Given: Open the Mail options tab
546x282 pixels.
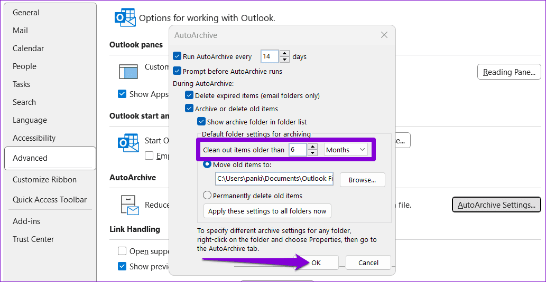Looking at the screenshot, I should [21, 31].
